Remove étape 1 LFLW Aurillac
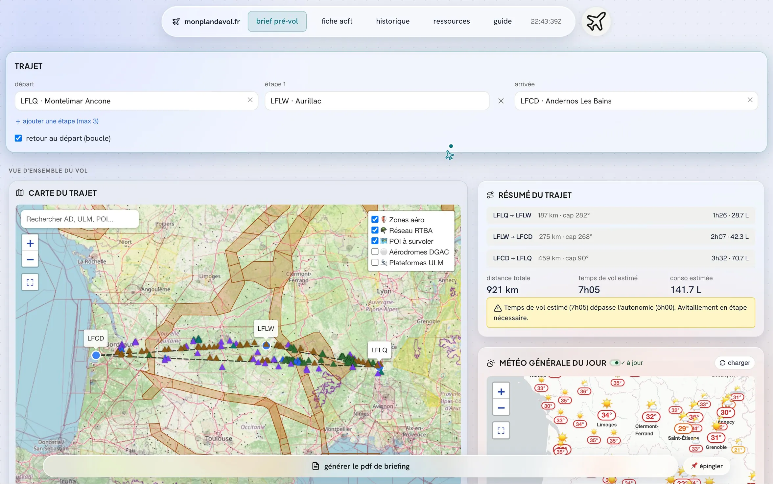The image size is (773, 484). pos(501,101)
